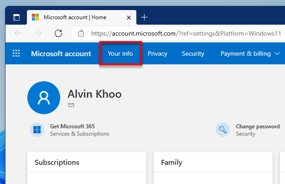The height and width of the screenshot is (184, 285).
Task: Open the Your info tab
Action: (x=120, y=53)
